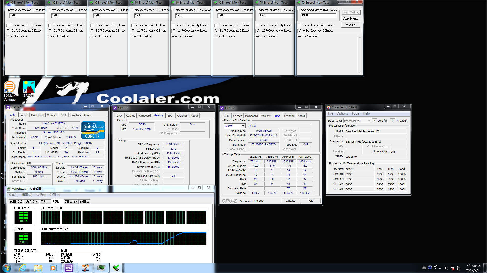
Task: Enable low priority thread in 1.6% coverage MemTest
Action: 133,25
